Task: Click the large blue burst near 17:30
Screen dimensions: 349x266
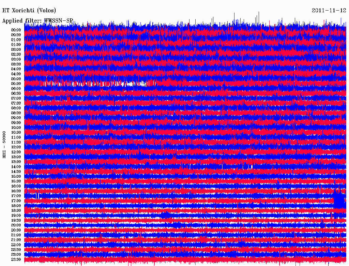Action: (x=339, y=201)
